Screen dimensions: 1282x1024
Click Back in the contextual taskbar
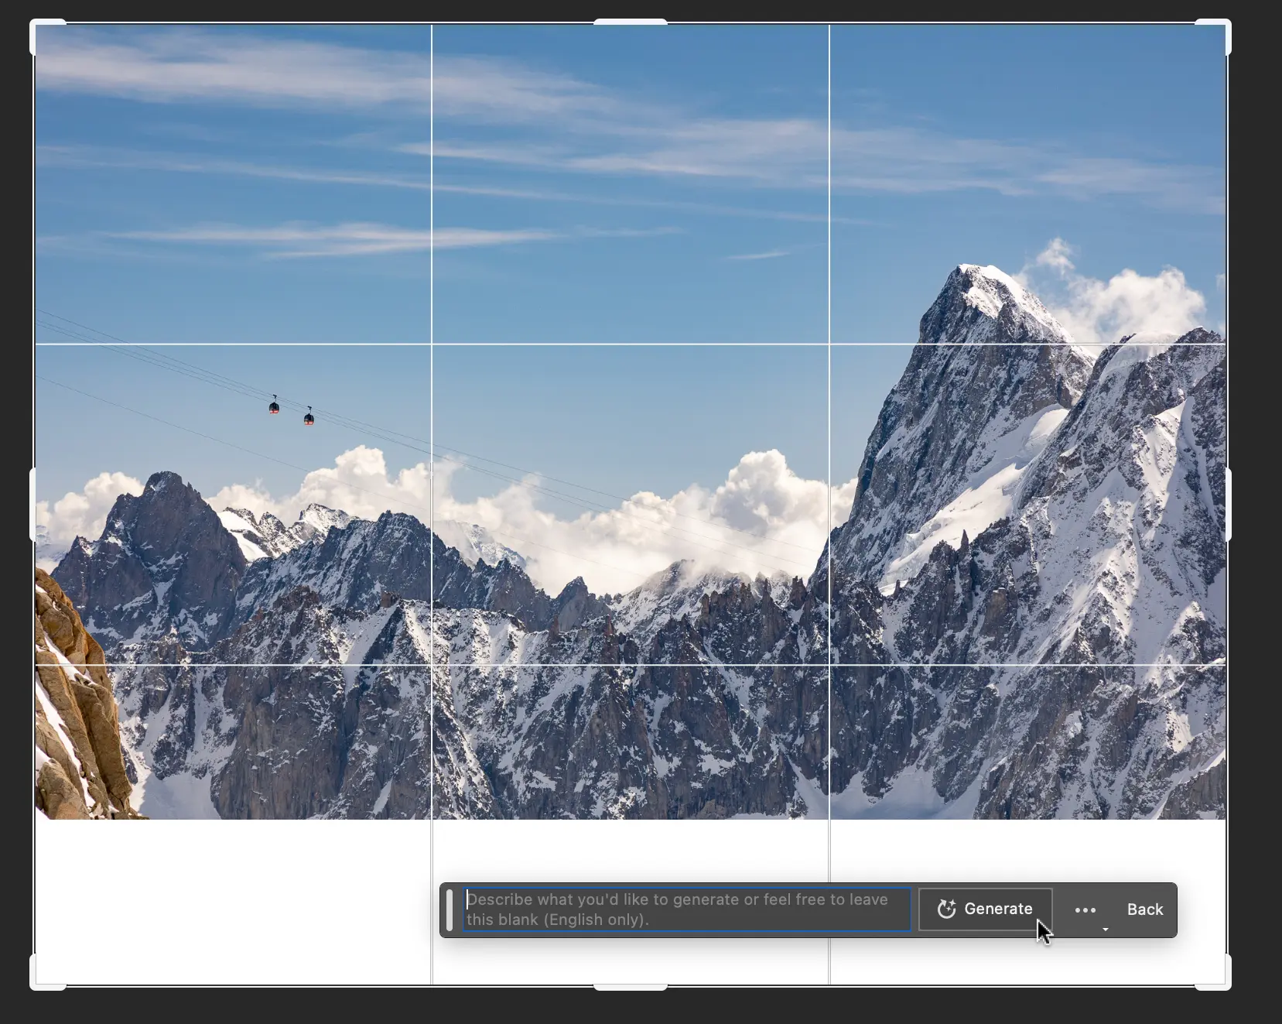[1145, 909]
